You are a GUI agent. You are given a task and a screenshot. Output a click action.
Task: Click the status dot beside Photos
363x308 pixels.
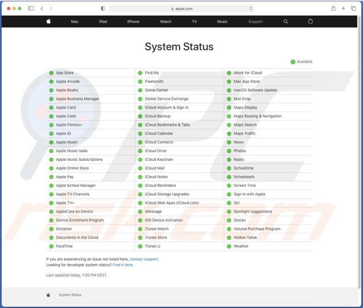tap(229, 151)
